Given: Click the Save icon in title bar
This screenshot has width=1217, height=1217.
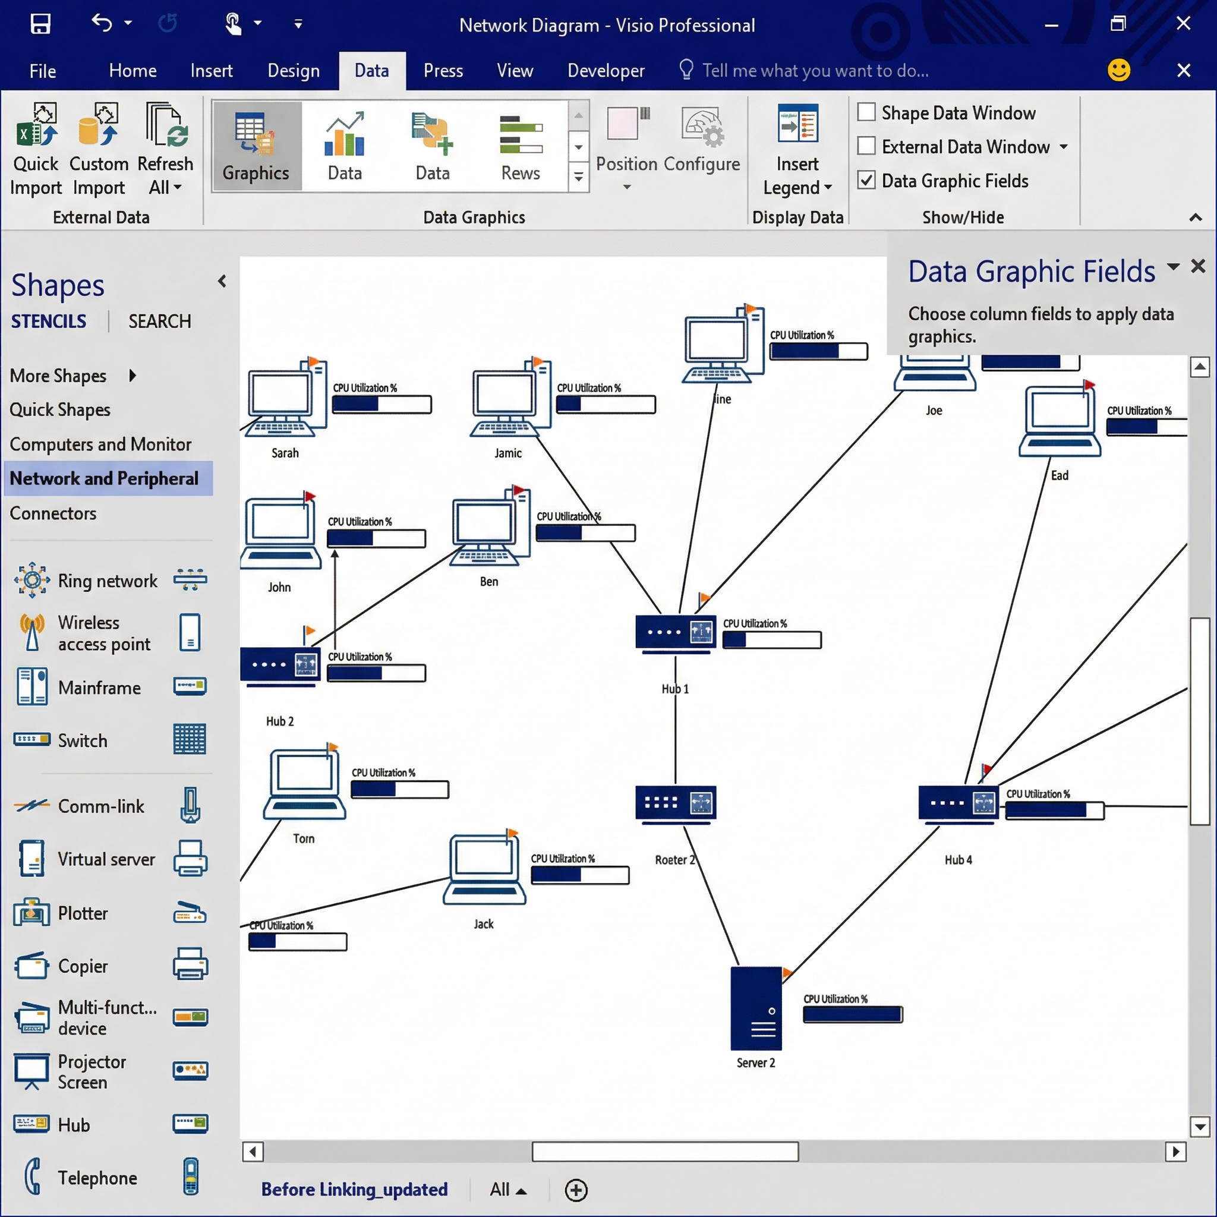Looking at the screenshot, I should pyautogui.click(x=40, y=24).
